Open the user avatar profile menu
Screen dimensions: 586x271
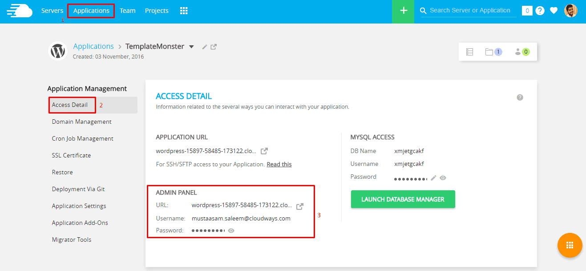click(x=570, y=11)
